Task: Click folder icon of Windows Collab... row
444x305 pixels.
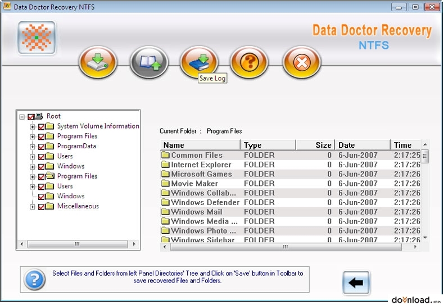Action: (165, 193)
